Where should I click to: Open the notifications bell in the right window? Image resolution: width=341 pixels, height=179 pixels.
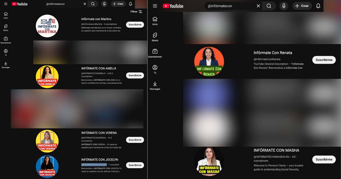pos(318,6)
